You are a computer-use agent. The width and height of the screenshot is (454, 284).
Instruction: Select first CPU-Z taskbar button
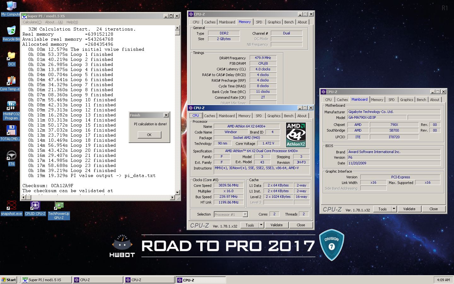(98, 280)
